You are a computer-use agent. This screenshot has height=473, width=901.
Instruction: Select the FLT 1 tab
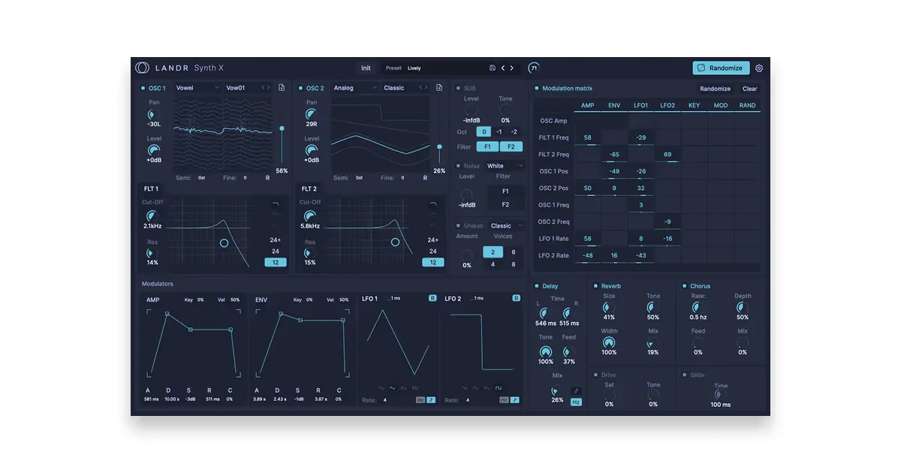click(152, 189)
